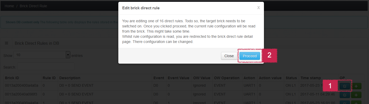Sort by Rule ID column header

tap(49, 78)
